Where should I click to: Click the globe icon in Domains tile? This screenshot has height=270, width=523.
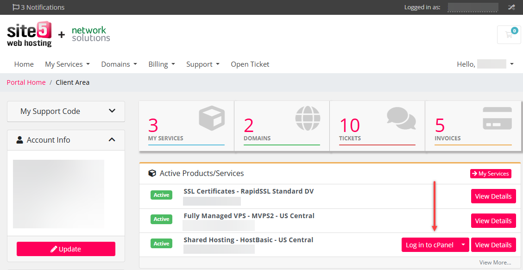(x=308, y=118)
